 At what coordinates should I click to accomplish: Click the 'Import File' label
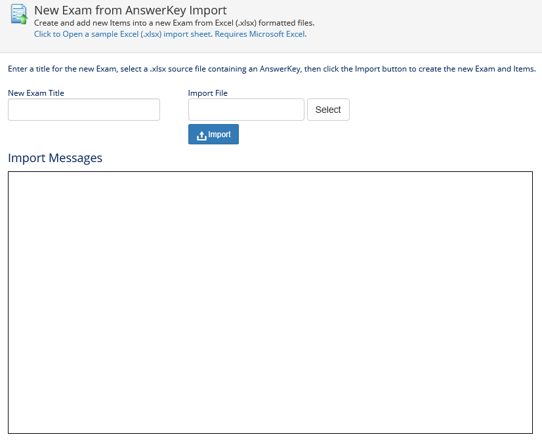(x=207, y=93)
